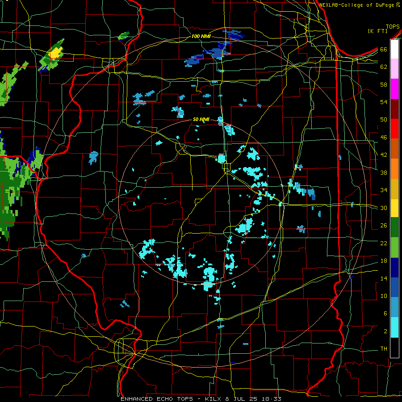Click the medium blue legend swatch
Screen dimensions: 402x402
click(394, 287)
